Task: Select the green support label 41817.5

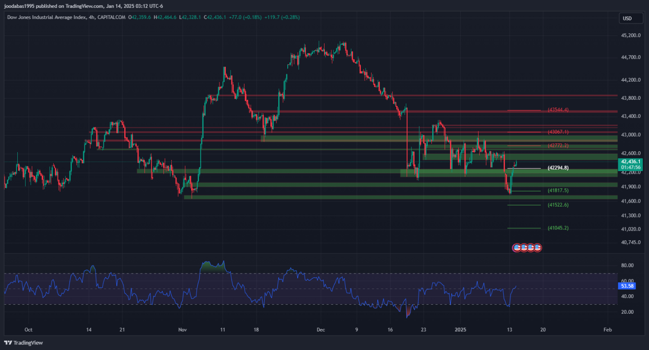Action: coord(558,191)
